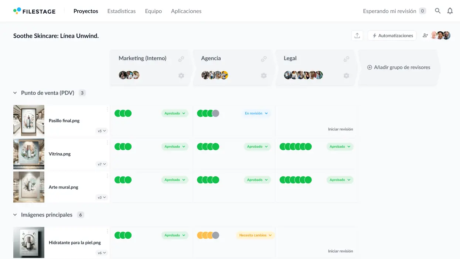Collapse the Imágenes principales section
Image resolution: width=460 pixels, height=259 pixels.
click(x=15, y=214)
